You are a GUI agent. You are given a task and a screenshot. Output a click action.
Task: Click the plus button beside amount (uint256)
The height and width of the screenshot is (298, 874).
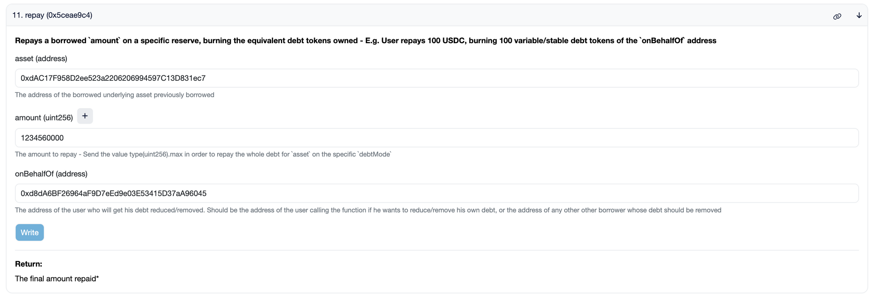click(85, 116)
